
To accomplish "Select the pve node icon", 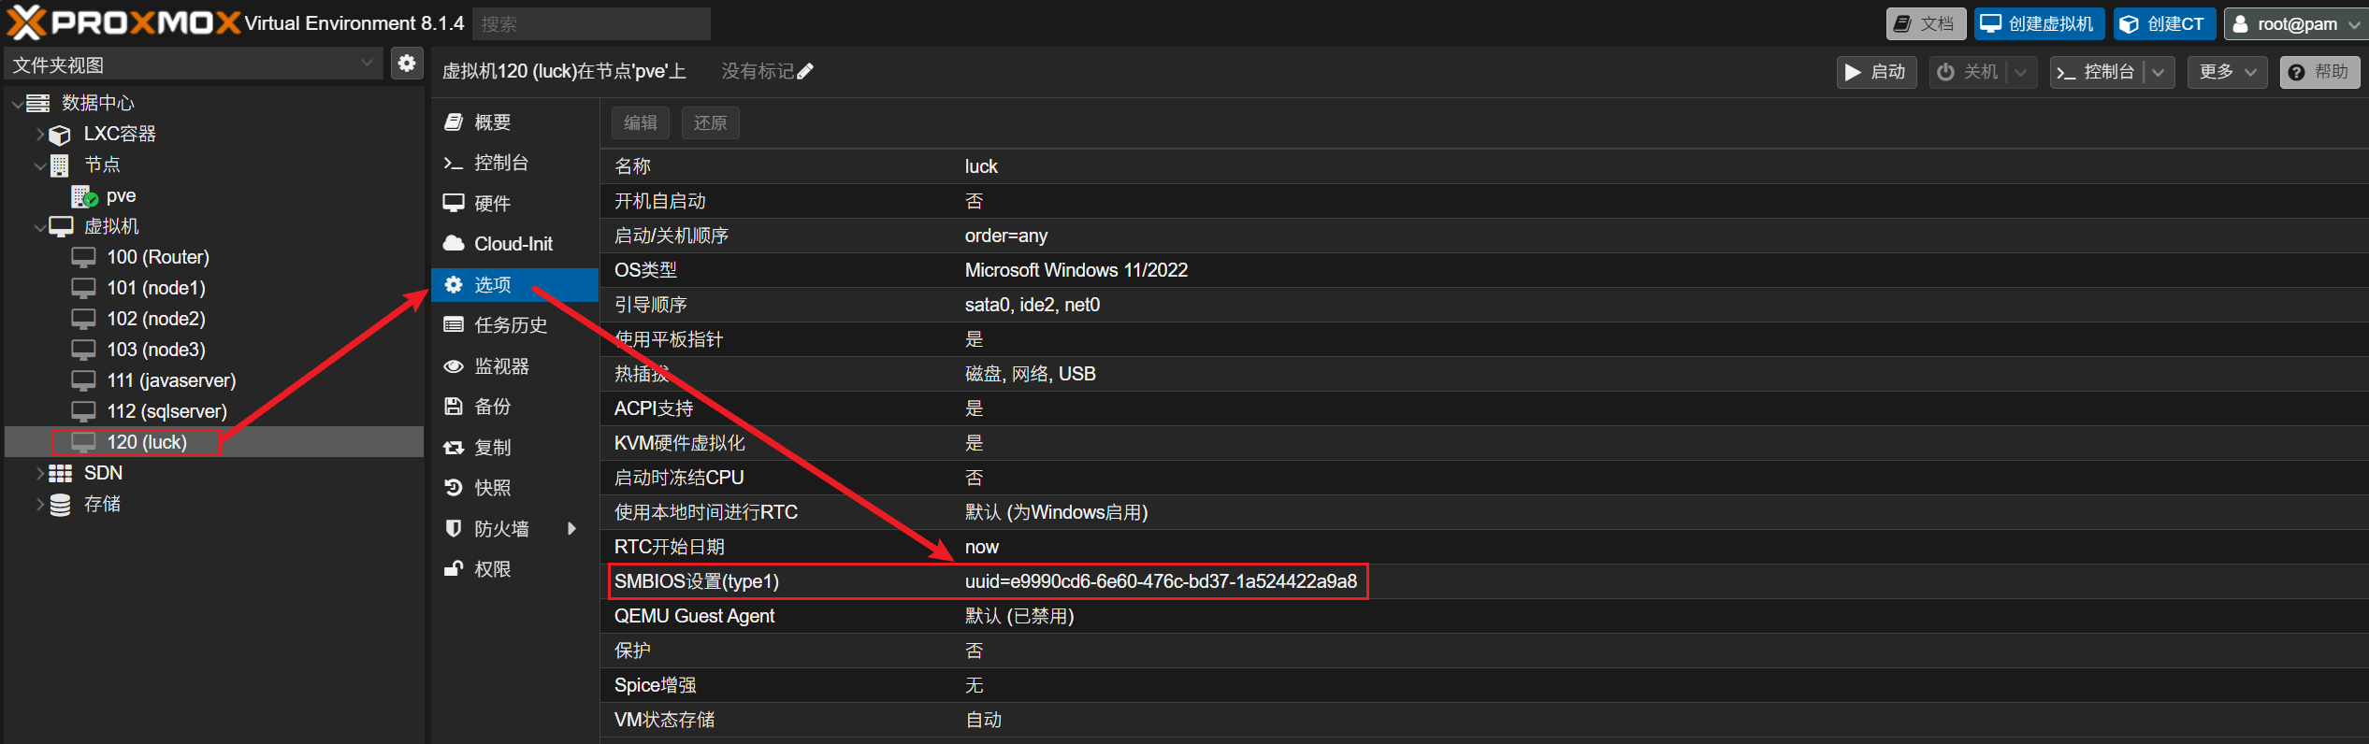I will tap(84, 196).
